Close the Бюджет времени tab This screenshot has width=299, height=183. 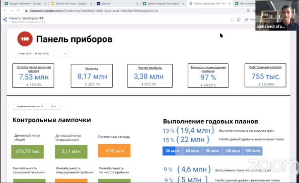tap(45, 3)
